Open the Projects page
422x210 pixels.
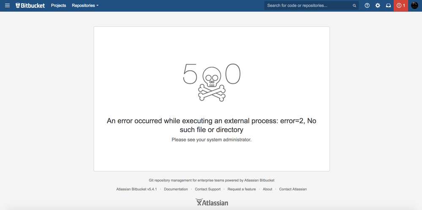pyautogui.click(x=58, y=6)
